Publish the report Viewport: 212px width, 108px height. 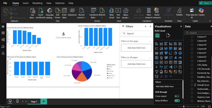click(x=179, y=12)
